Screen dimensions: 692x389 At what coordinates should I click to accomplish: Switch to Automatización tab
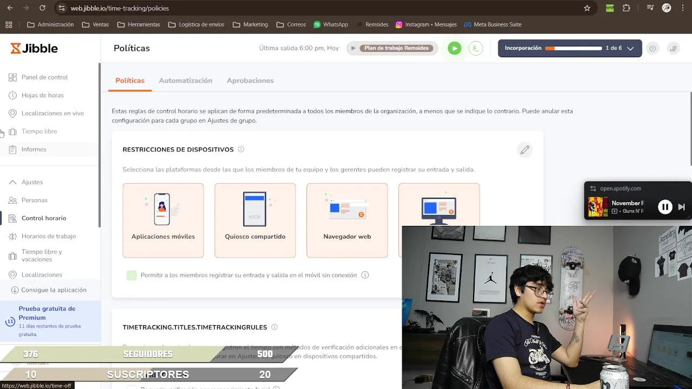(x=185, y=81)
